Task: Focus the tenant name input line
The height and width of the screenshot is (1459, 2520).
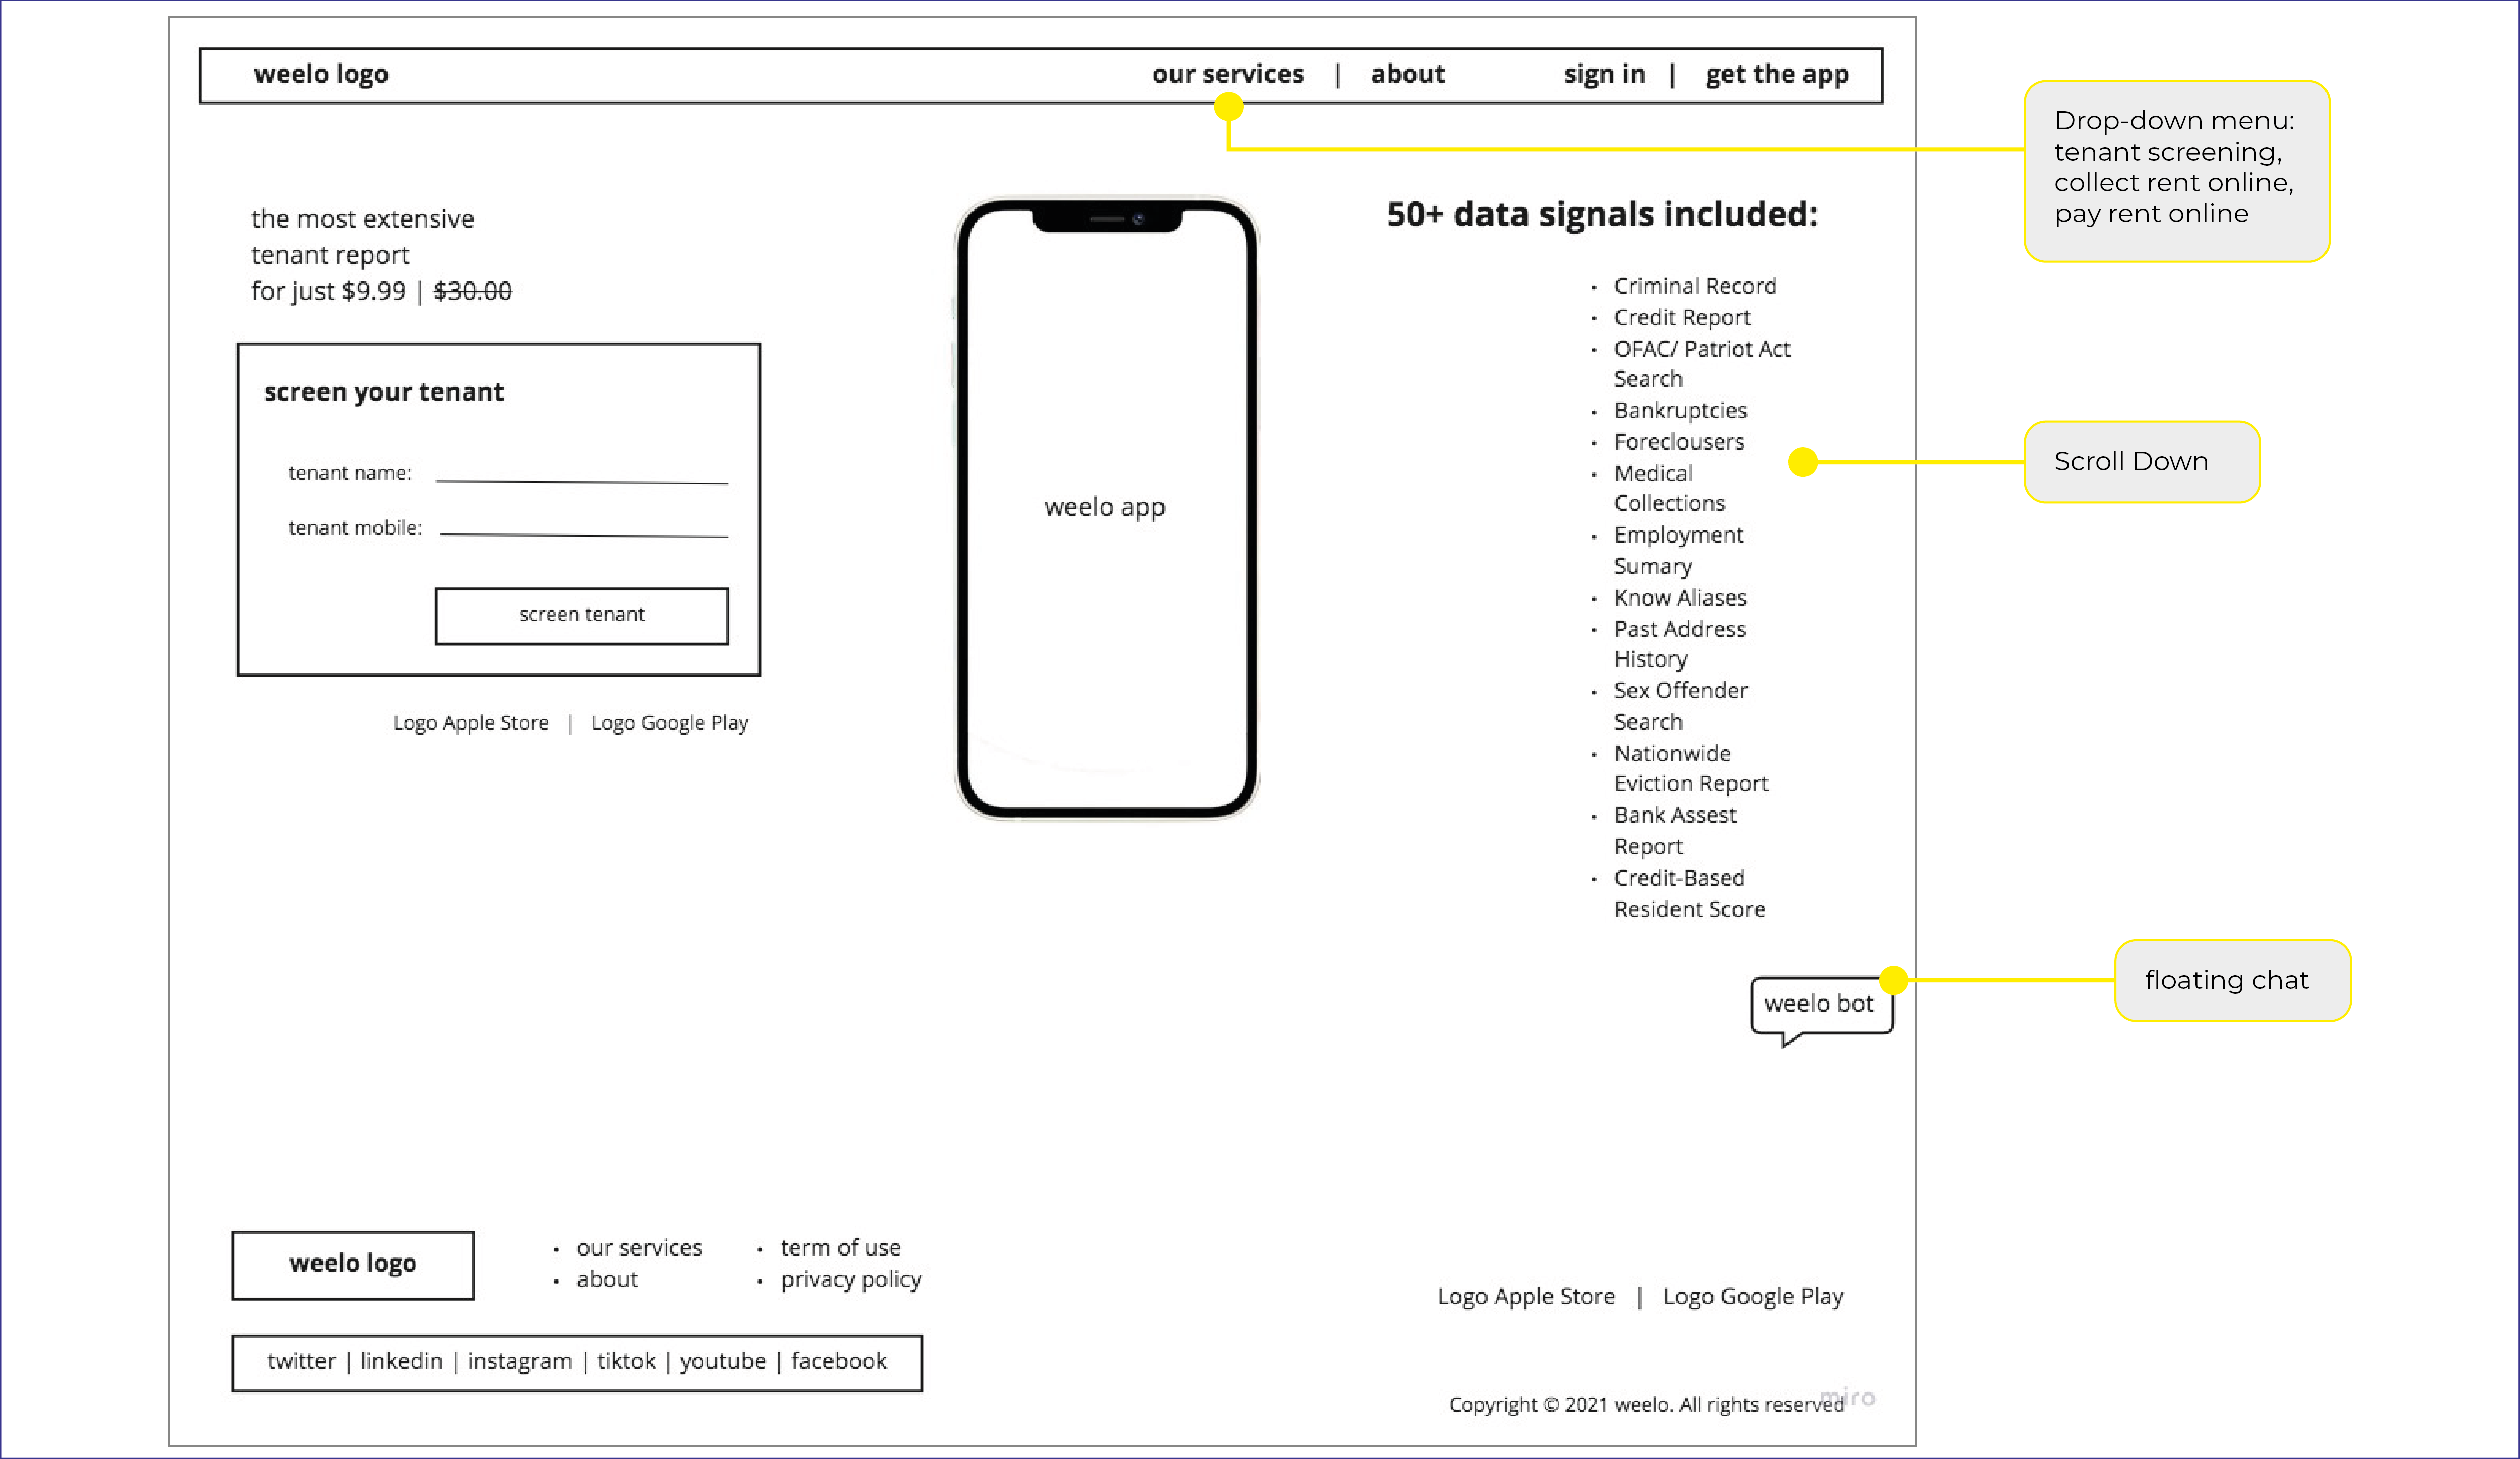Action: click(x=582, y=481)
